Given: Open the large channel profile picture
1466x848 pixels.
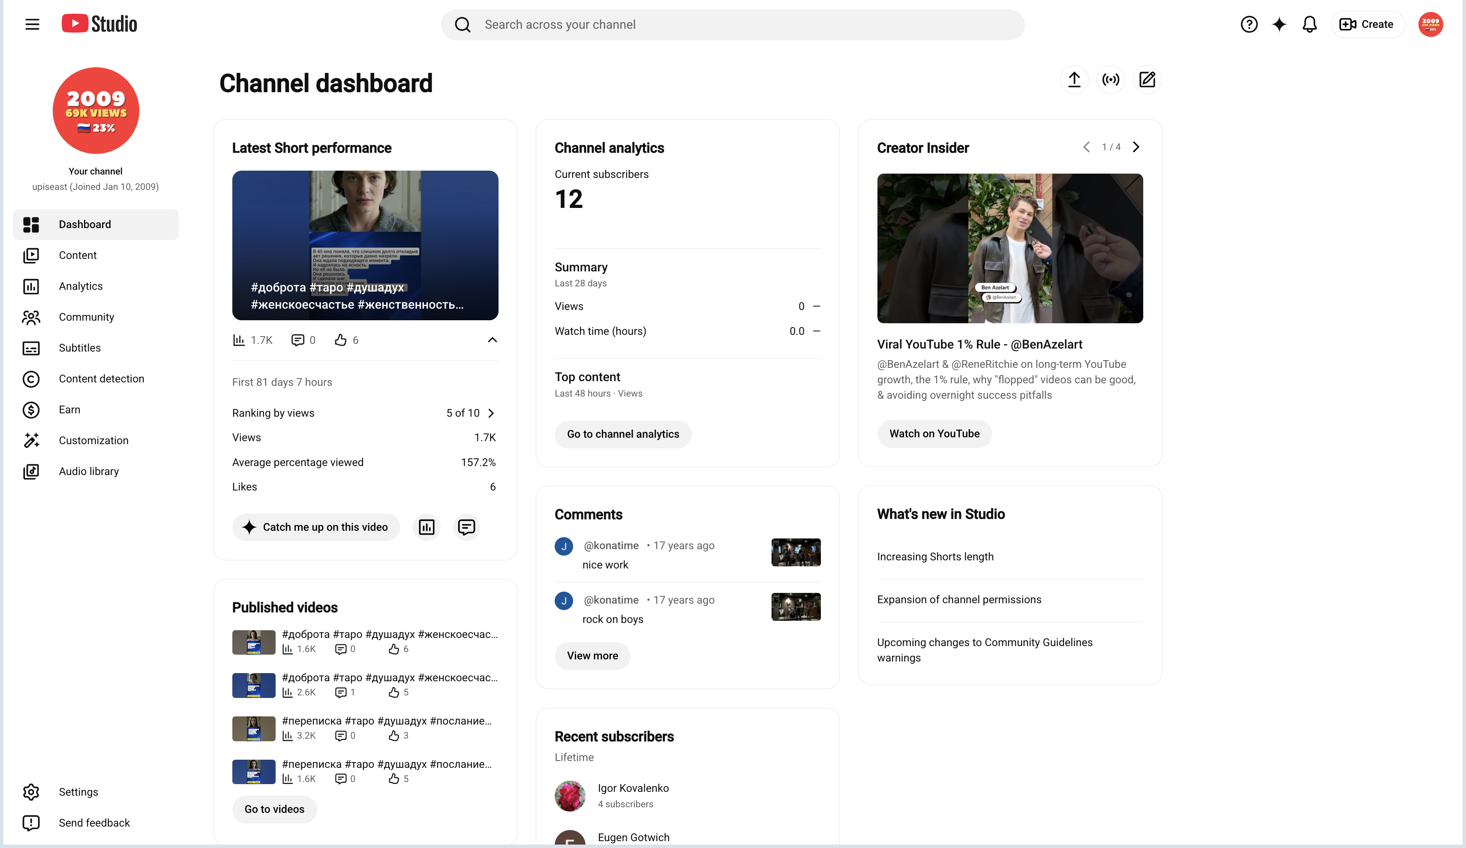Looking at the screenshot, I should (96, 111).
